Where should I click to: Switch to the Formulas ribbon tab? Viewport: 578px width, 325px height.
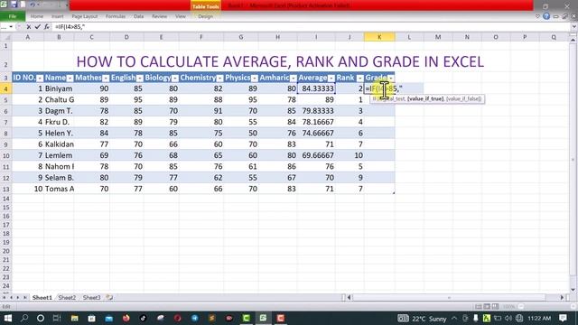(116, 16)
